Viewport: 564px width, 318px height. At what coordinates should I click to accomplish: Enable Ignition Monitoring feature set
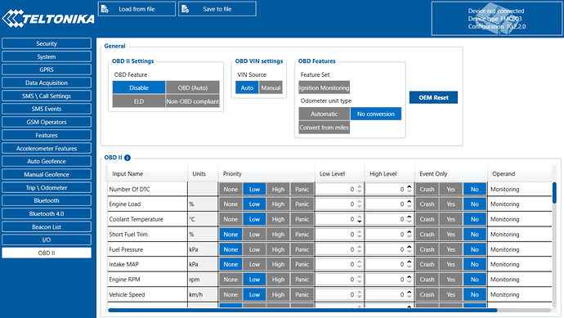[x=324, y=87]
